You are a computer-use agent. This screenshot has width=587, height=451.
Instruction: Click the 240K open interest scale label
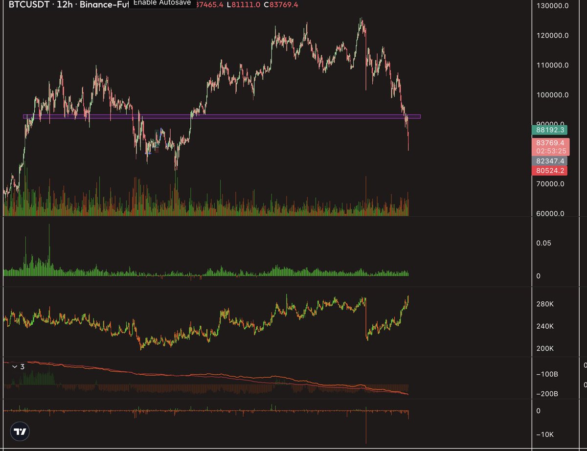[x=545, y=326]
